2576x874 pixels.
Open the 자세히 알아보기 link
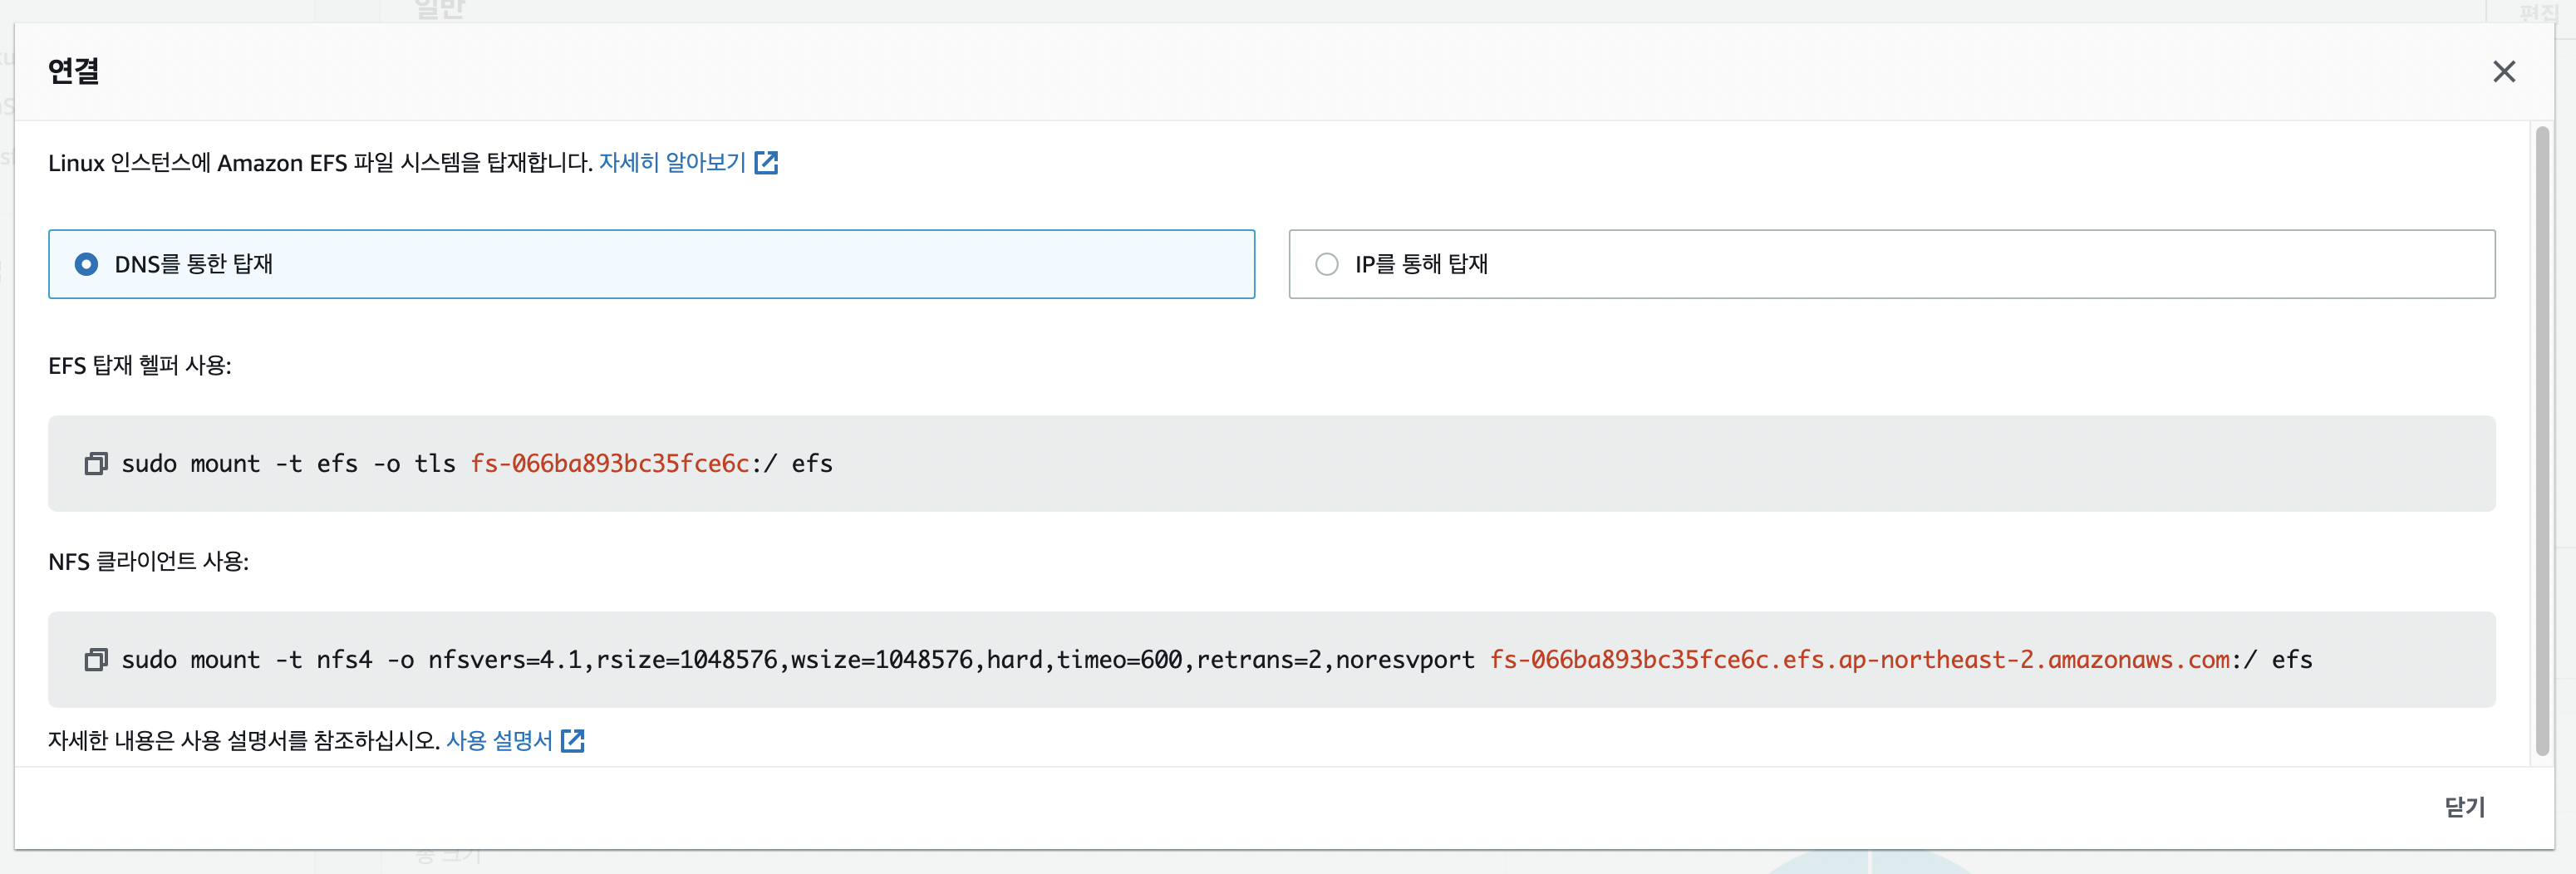[x=672, y=163]
